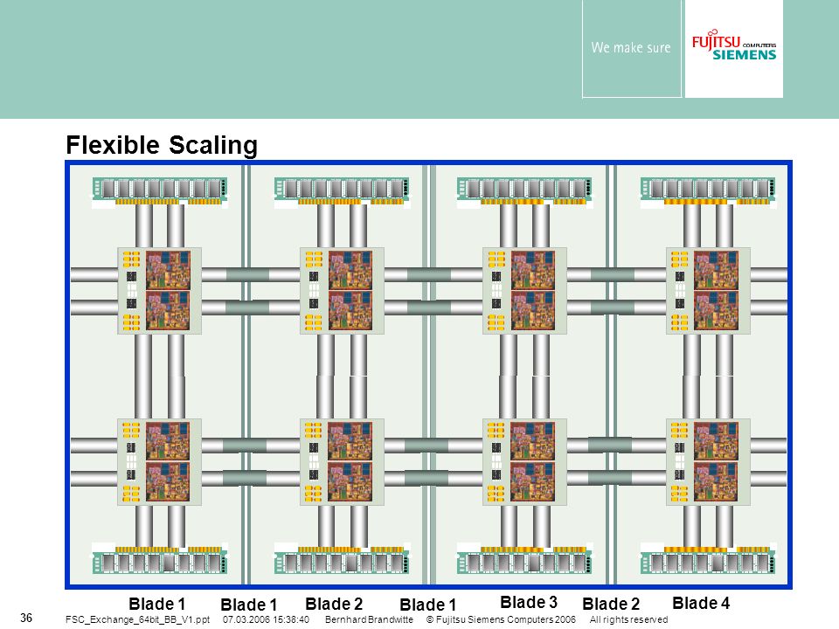This screenshot has width=839, height=629.
Task: Click the upper CPU module above Blade 3 label
Action: (524, 290)
